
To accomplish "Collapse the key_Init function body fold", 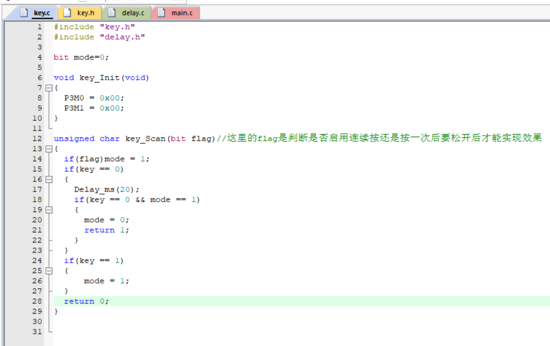I will [x=49, y=88].
